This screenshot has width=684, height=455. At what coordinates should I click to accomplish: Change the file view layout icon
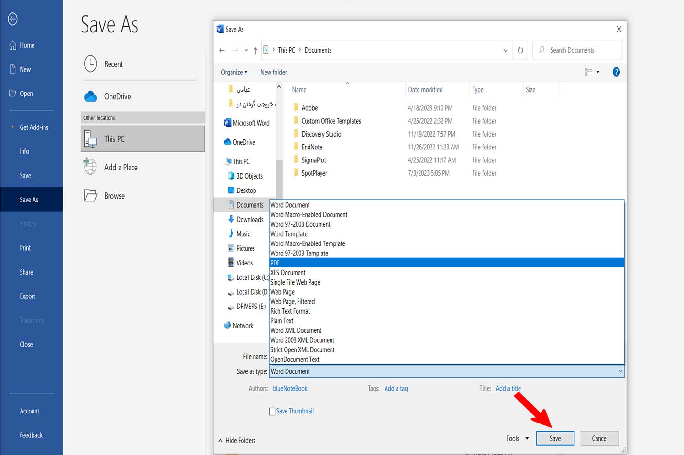tap(588, 72)
